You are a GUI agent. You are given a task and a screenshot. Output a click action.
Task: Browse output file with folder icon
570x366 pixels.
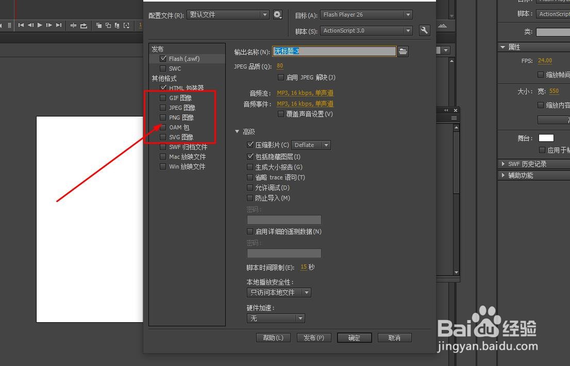[403, 51]
